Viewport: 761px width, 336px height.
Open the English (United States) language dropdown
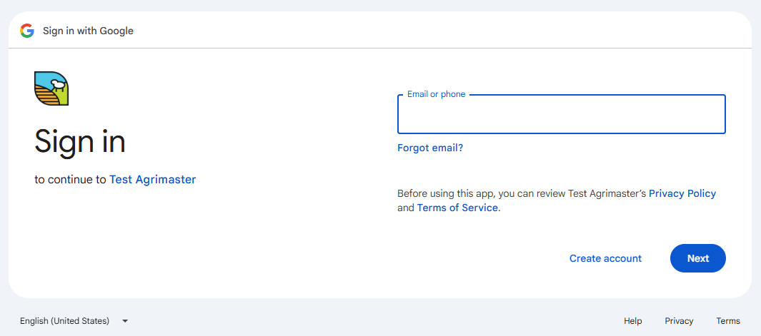coord(74,321)
